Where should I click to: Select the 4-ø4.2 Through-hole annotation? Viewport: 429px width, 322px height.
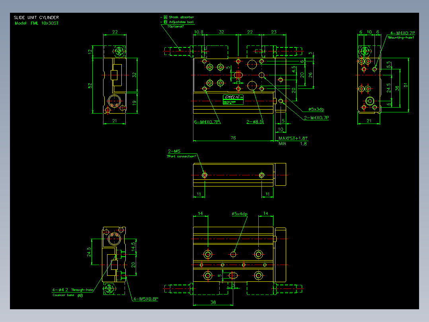(72, 290)
